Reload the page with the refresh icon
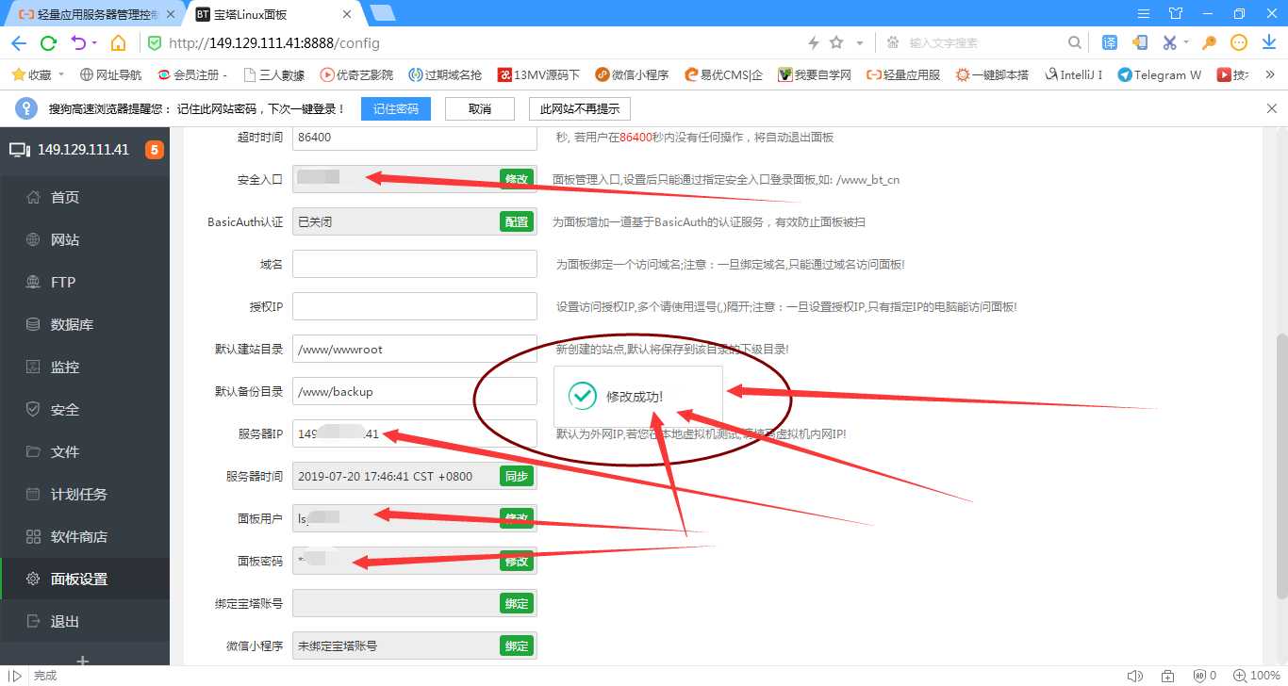 [48, 42]
